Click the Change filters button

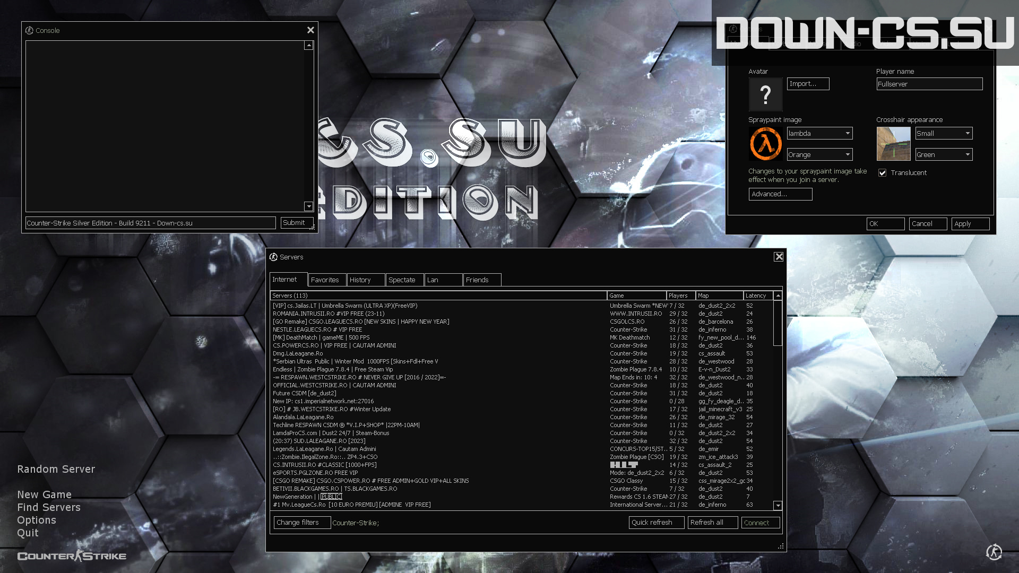click(x=302, y=523)
